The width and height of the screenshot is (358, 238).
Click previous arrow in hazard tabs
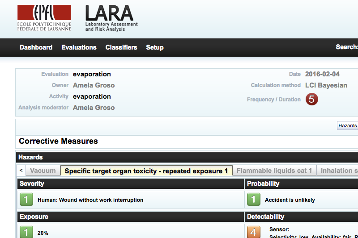(x=21, y=171)
